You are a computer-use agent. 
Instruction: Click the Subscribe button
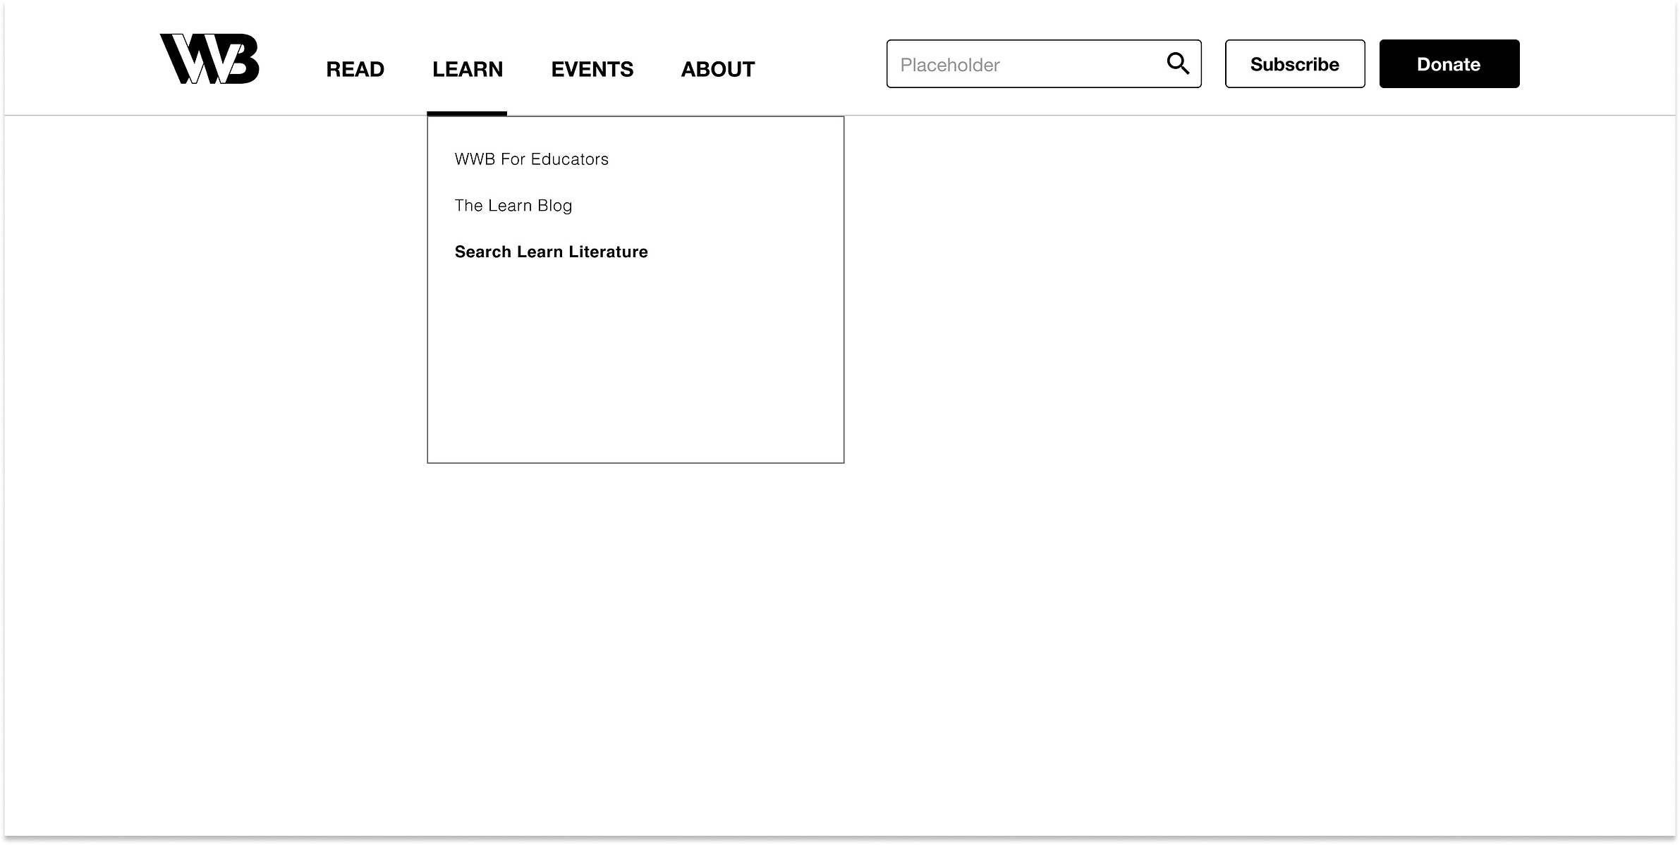tap(1295, 64)
